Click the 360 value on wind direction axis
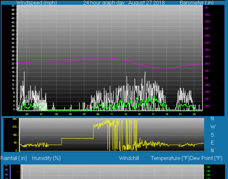This screenshot has height=179, width=228. click(x=15, y=119)
